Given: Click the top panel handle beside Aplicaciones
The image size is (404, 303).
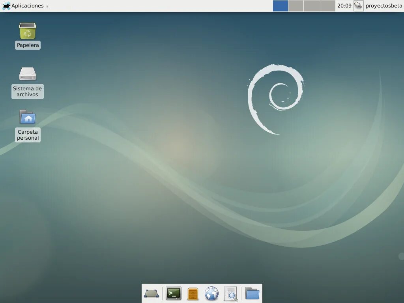Looking at the screenshot, I should coord(47,6).
